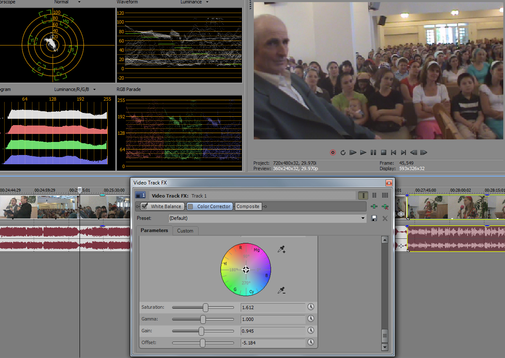Save the current preset
The width and height of the screenshot is (505, 358).
pyautogui.click(x=374, y=218)
